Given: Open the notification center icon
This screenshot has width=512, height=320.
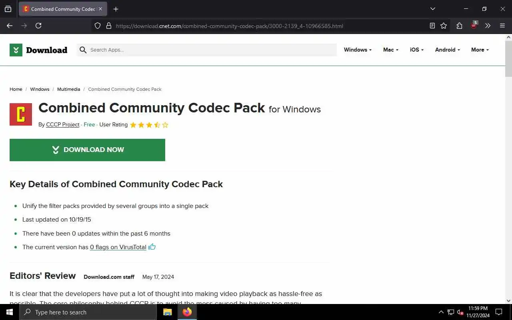Looking at the screenshot, I should (x=499, y=312).
